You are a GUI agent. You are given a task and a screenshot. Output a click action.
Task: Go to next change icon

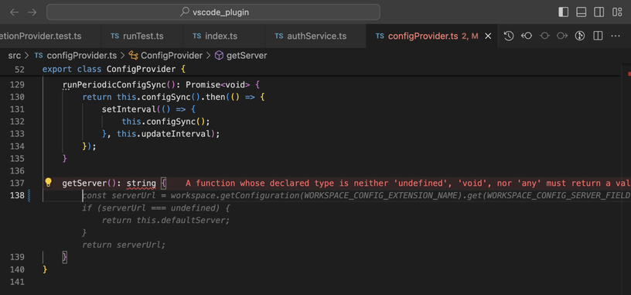561,36
